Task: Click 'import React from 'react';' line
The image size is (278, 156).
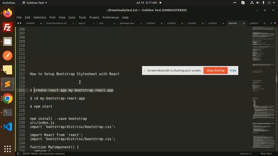Action: coord(56,135)
